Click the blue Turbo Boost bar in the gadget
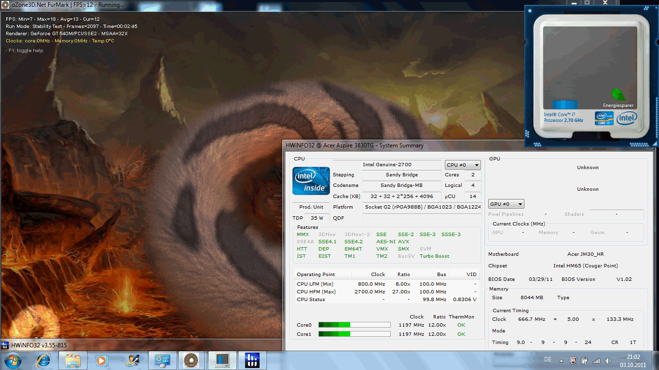 [x=565, y=105]
